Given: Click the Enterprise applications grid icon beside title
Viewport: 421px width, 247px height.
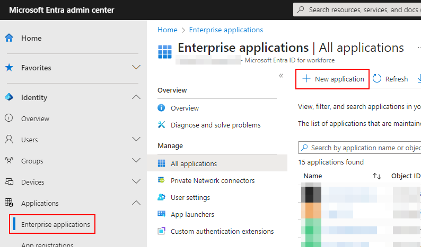Looking at the screenshot, I should [x=165, y=52].
